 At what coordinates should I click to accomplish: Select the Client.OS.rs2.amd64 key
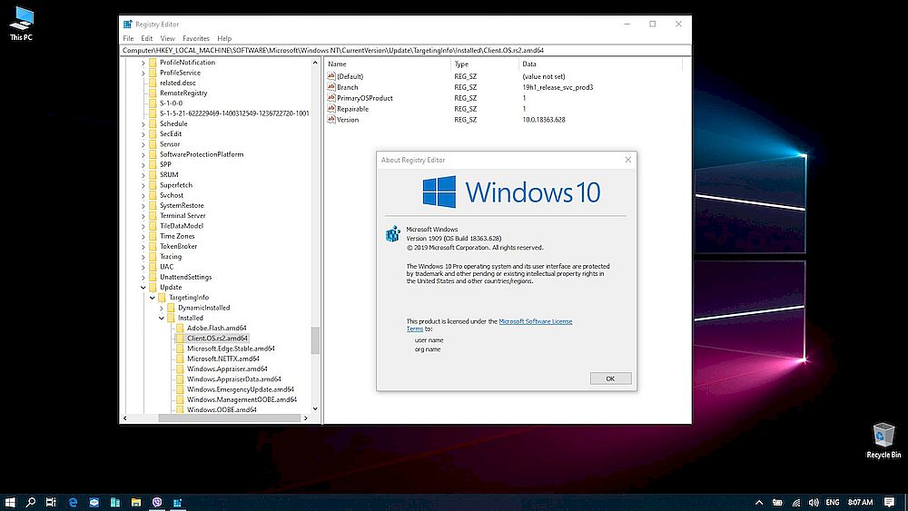217,338
